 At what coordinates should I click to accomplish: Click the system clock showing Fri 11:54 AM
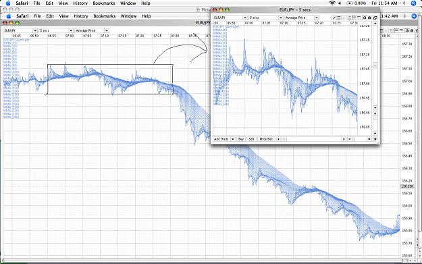(x=384, y=3)
